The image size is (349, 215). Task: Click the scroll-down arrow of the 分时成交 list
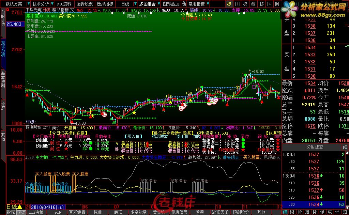pyautogui.click(x=347, y=207)
